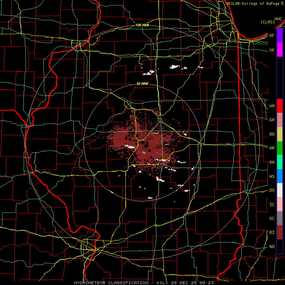Click the BD legend label
Viewport: 285px width, 285px height.
272,134
